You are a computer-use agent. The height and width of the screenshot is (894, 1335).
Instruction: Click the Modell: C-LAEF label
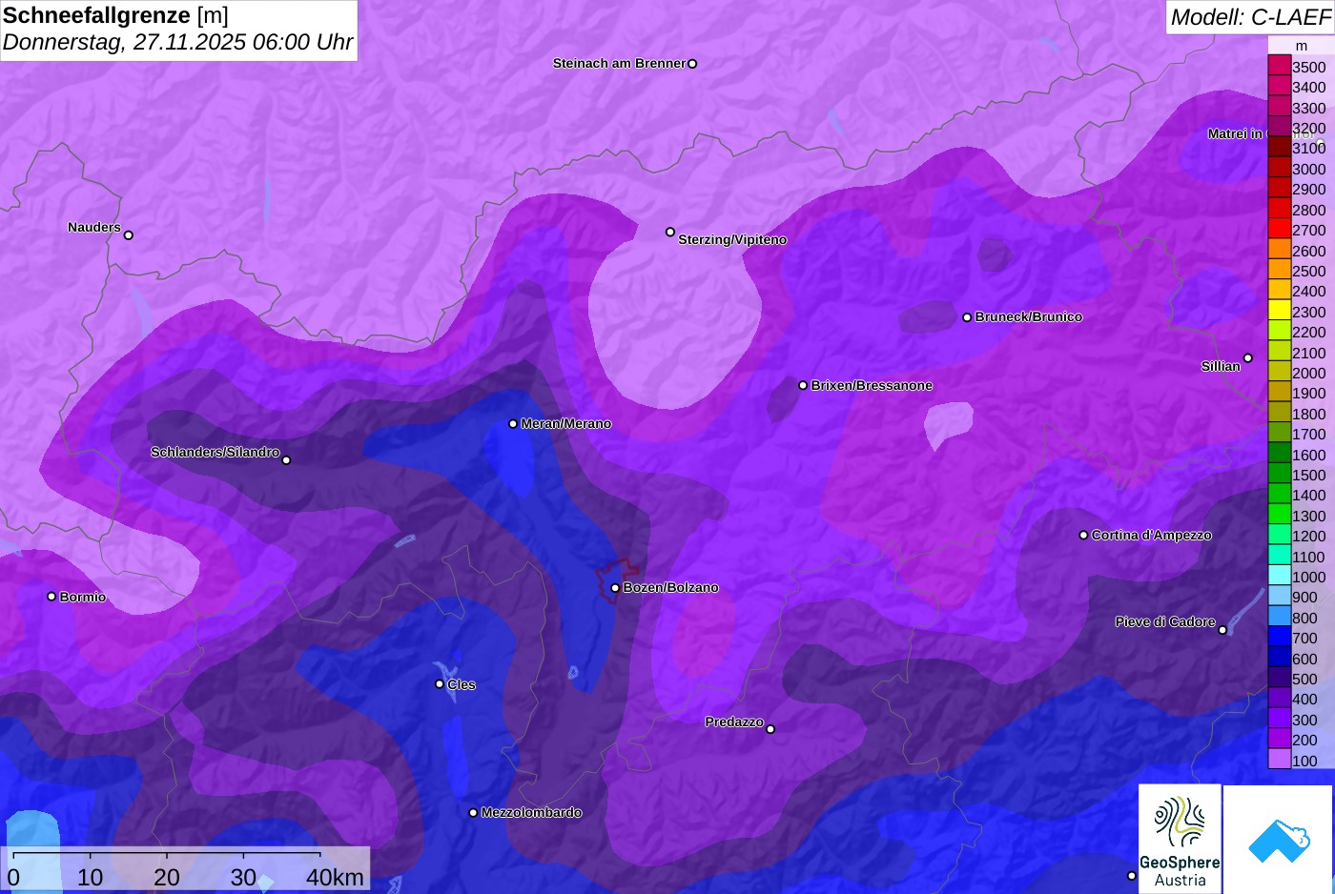[x=1250, y=17]
